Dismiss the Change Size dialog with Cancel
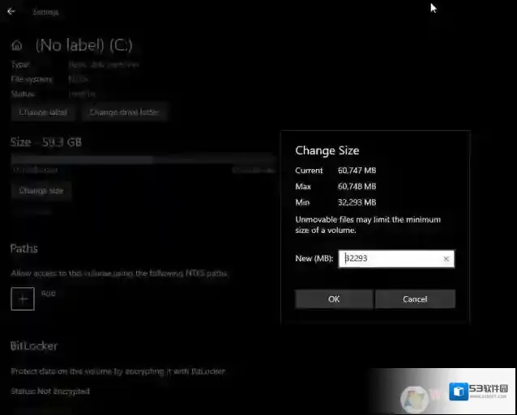 click(415, 299)
